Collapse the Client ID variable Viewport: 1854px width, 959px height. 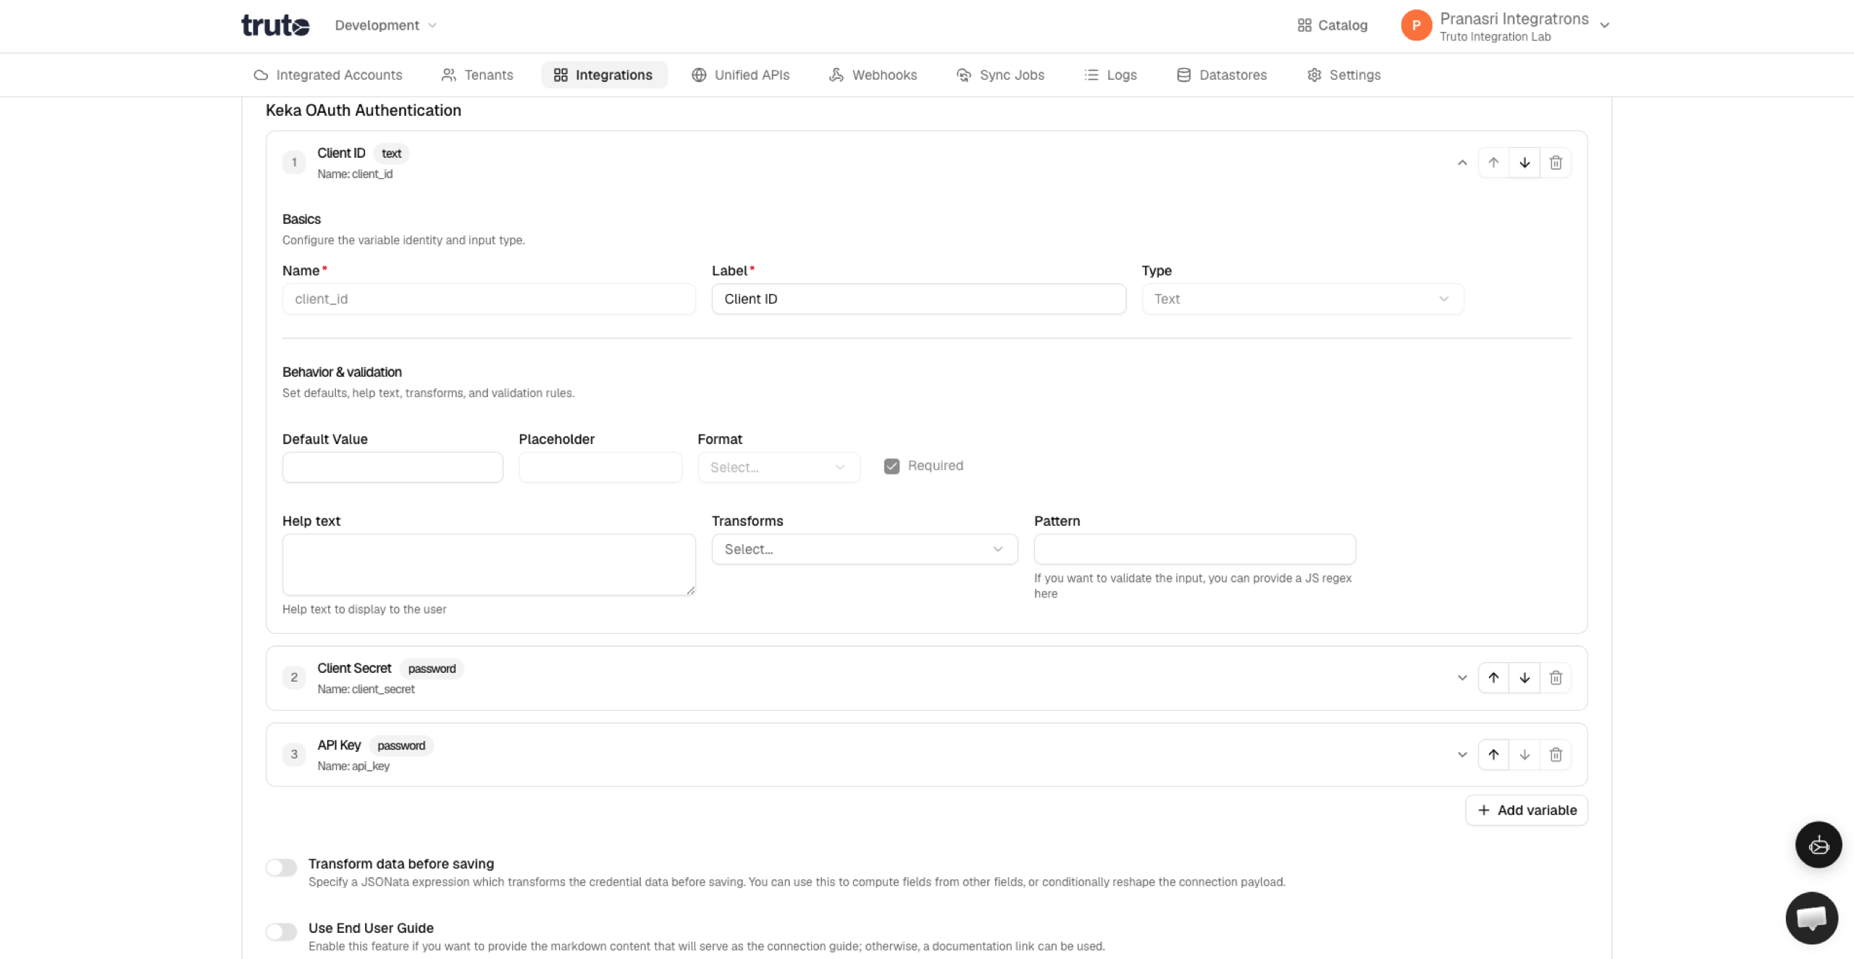(x=1462, y=163)
